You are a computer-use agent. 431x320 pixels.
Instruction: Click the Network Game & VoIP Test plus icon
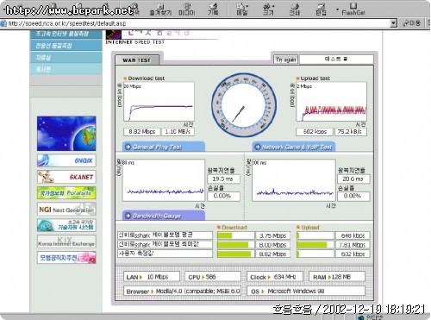coord(258,147)
